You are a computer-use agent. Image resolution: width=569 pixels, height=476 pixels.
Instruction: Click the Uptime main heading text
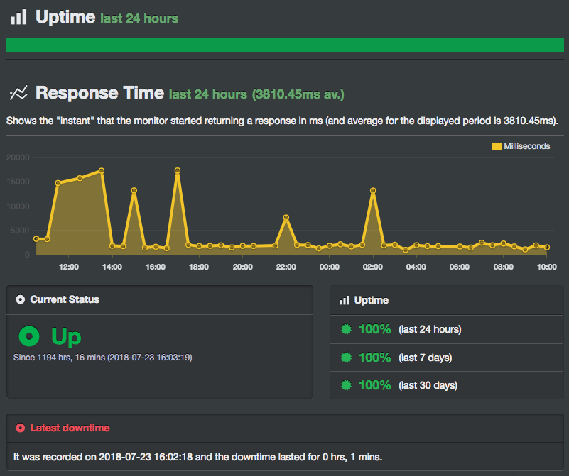pyautogui.click(x=65, y=17)
